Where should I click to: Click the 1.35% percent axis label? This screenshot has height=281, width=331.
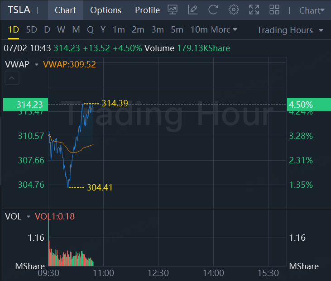[x=301, y=185]
